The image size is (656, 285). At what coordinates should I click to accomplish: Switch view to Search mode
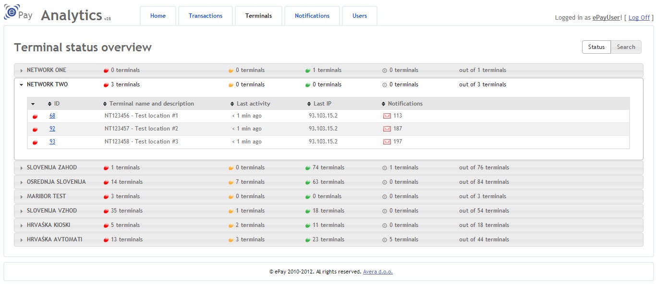coord(626,47)
